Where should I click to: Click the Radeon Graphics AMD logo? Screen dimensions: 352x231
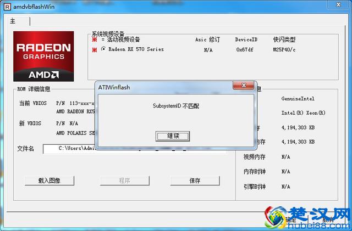click(x=43, y=56)
